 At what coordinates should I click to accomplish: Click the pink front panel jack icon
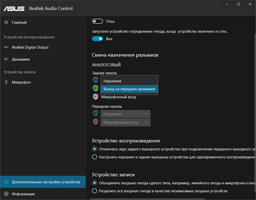tap(95, 122)
